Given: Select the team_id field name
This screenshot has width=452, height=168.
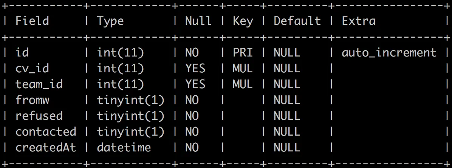Looking at the screenshot, I should (x=39, y=84).
